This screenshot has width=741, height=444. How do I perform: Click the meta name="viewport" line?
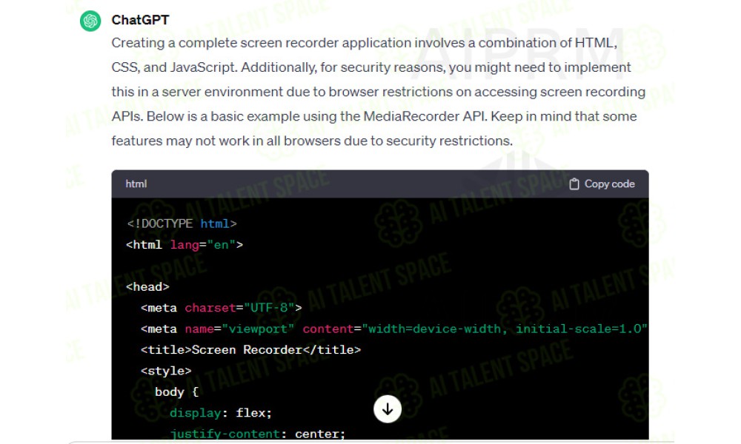tap(394, 329)
